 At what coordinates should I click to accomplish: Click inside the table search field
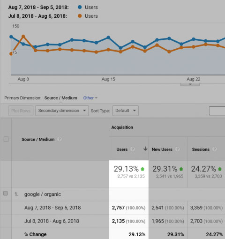217,111
